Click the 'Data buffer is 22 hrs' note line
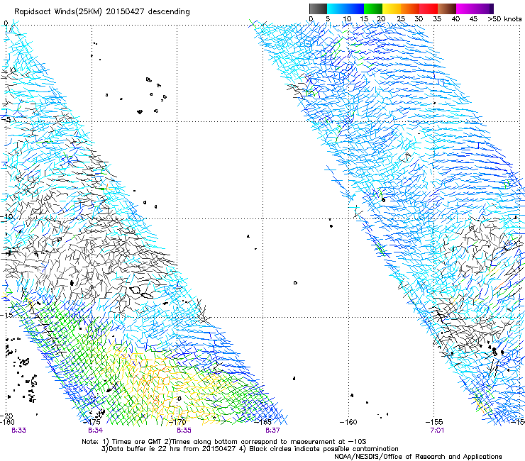Viewport: 525px width, 461px height. click(250, 449)
